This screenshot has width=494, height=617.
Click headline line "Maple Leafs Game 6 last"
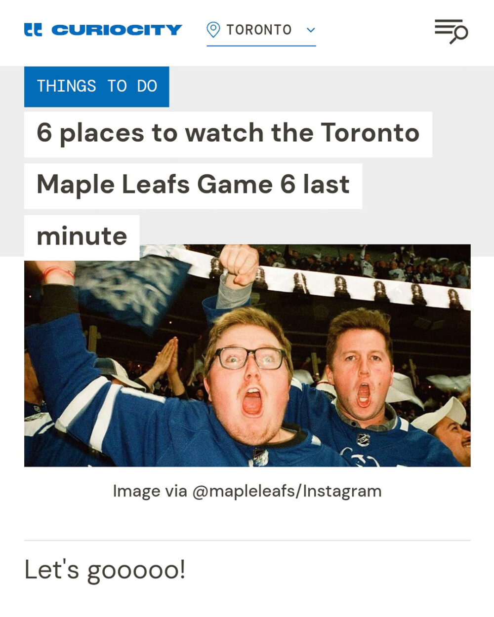(x=193, y=185)
